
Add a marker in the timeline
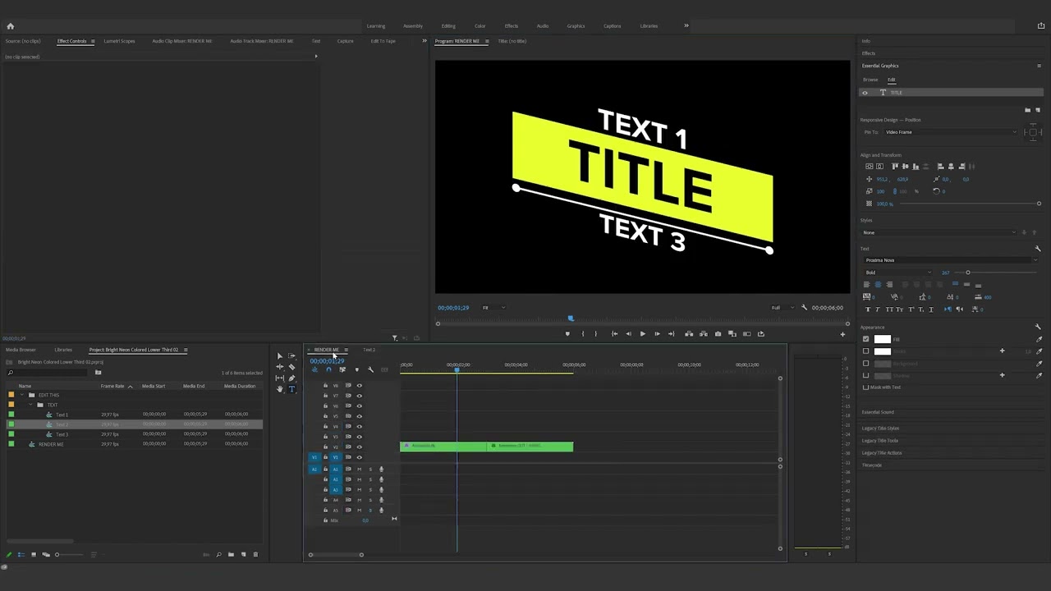pos(356,370)
